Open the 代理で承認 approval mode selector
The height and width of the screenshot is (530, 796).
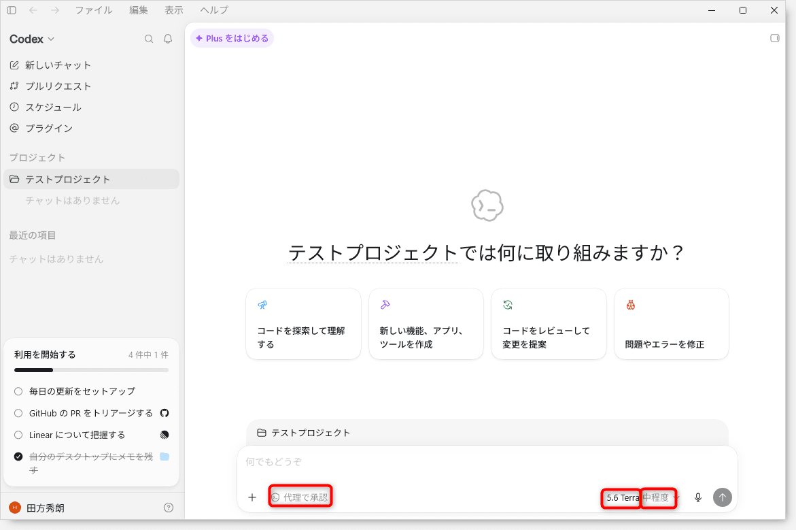click(x=300, y=497)
